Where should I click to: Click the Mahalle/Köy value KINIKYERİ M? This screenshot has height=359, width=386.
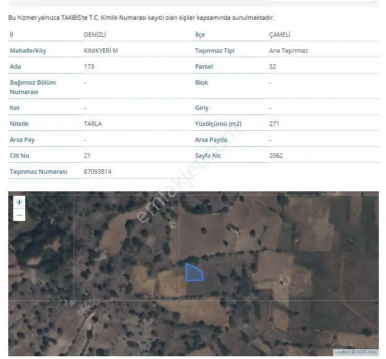tap(100, 51)
